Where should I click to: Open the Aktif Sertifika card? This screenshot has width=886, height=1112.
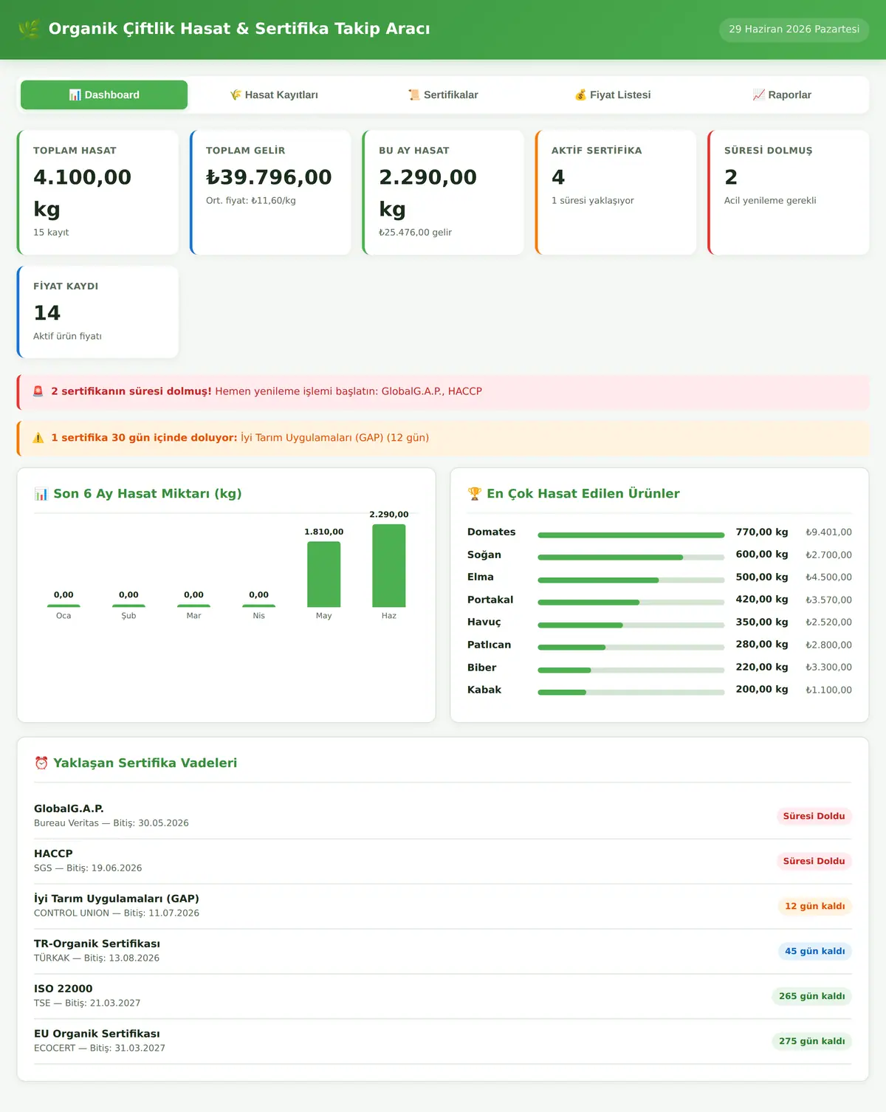(x=616, y=193)
